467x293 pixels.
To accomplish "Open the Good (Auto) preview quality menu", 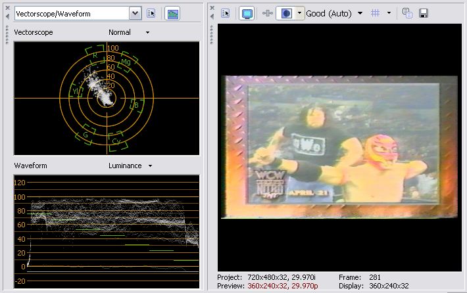I will coord(360,13).
